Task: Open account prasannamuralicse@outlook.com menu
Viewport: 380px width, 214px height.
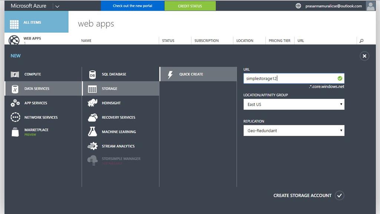Action: coord(334,6)
